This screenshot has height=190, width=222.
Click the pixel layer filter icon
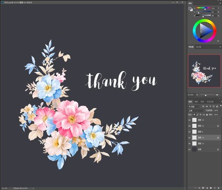coord(203,107)
